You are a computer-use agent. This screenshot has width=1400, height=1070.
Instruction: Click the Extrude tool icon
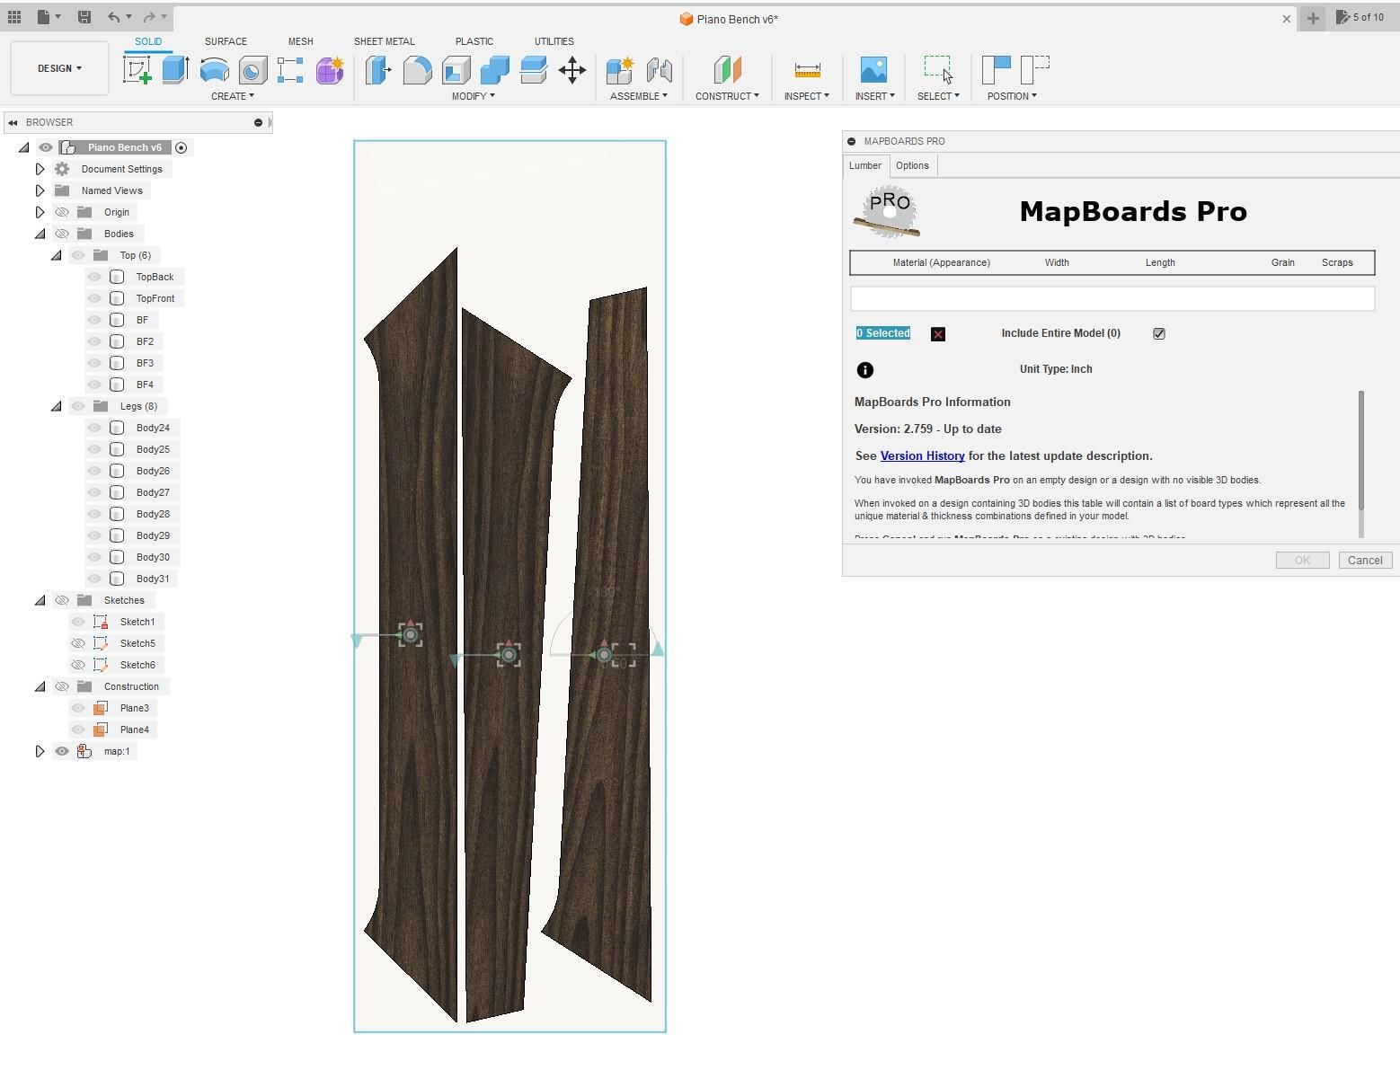175,70
